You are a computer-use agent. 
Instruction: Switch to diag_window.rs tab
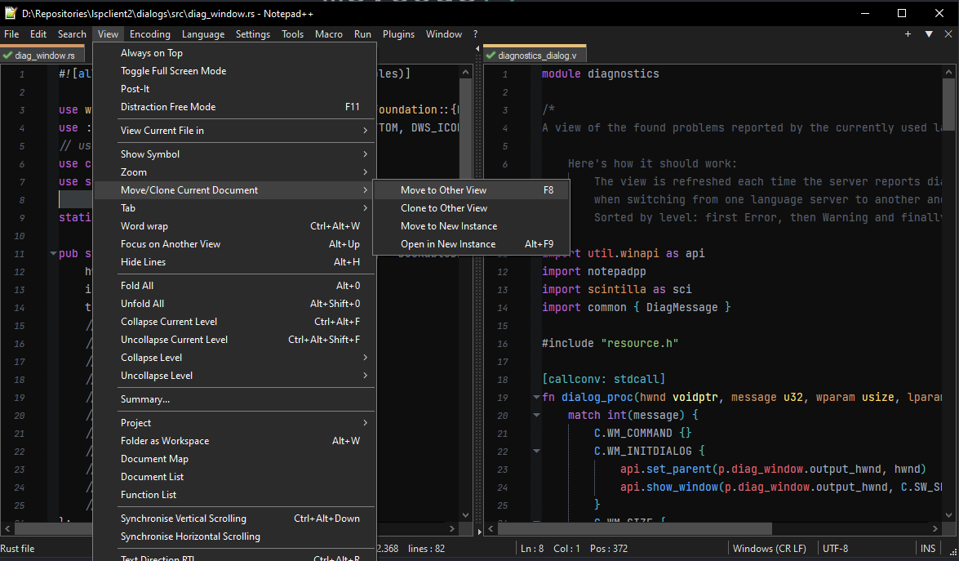[42, 55]
